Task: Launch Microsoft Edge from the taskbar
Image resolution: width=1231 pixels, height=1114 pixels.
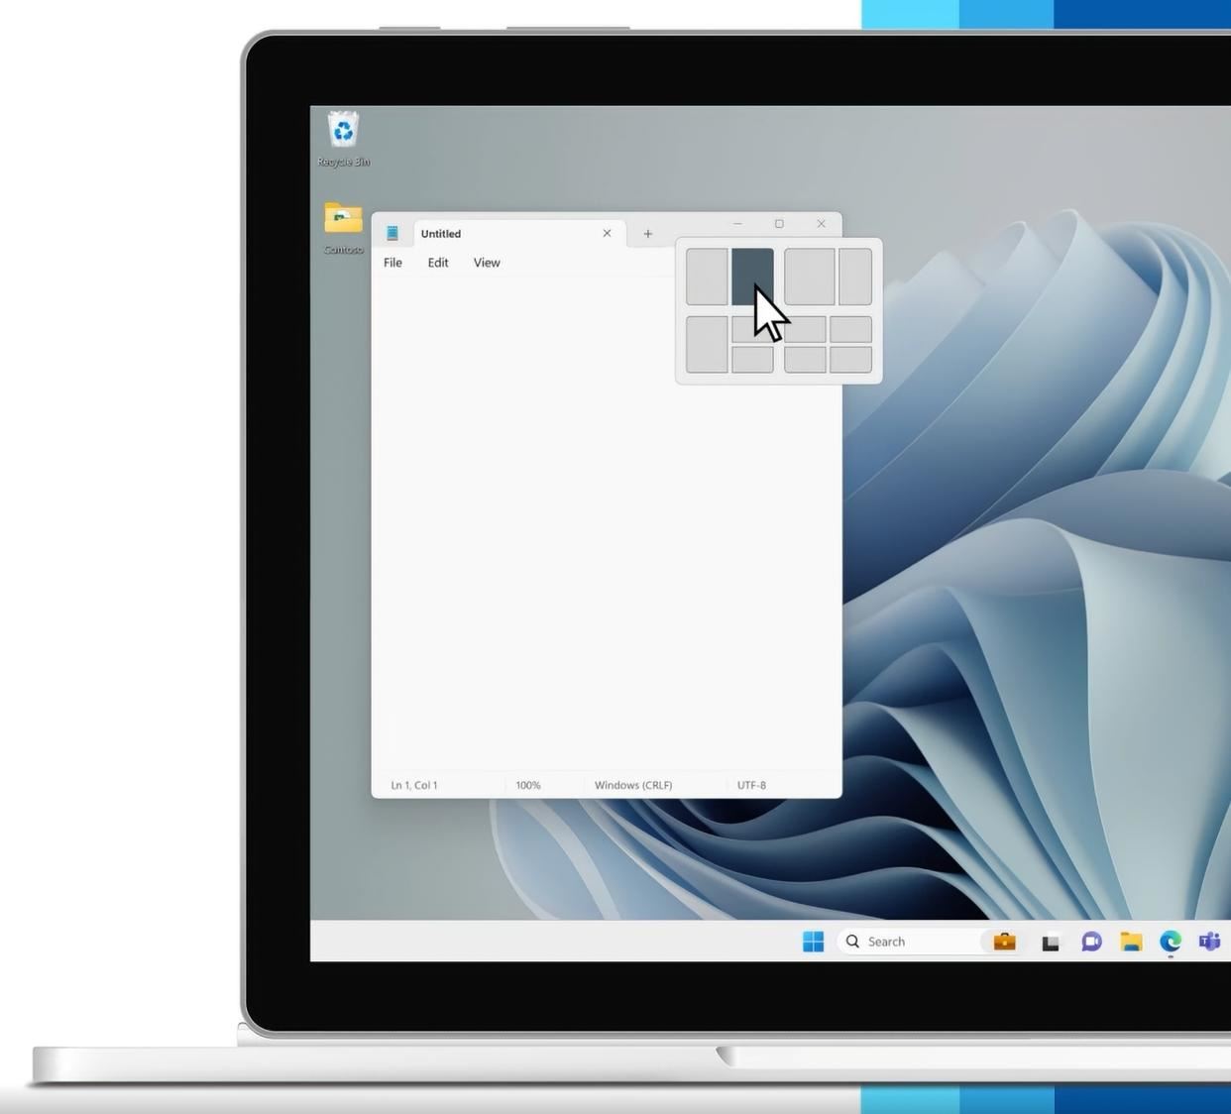Action: tap(1171, 942)
